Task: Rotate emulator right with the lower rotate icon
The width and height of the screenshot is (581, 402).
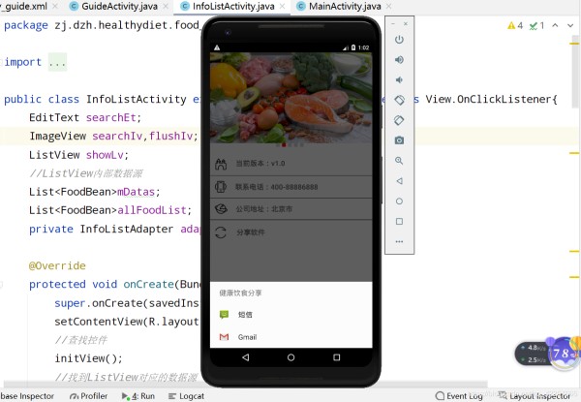Action: pos(399,120)
